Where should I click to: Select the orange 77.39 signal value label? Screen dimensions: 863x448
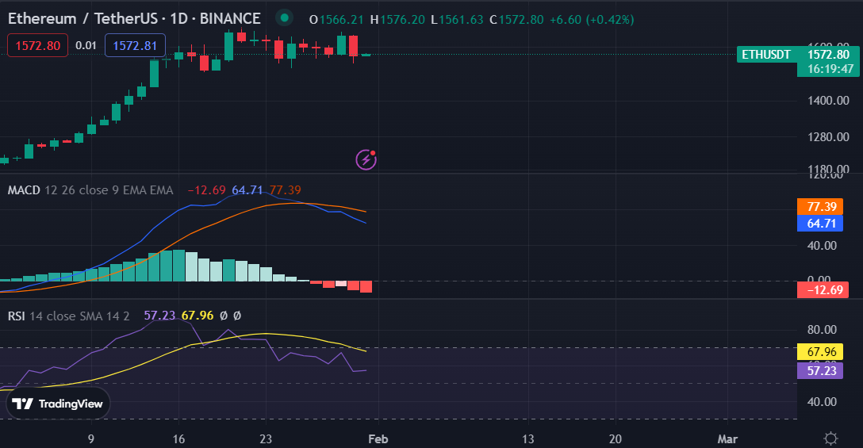tap(820, 206)
